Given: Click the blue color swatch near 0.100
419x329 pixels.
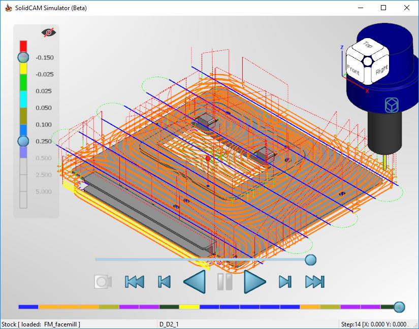Looking at the screenshot, I should [x=23, y=130].
